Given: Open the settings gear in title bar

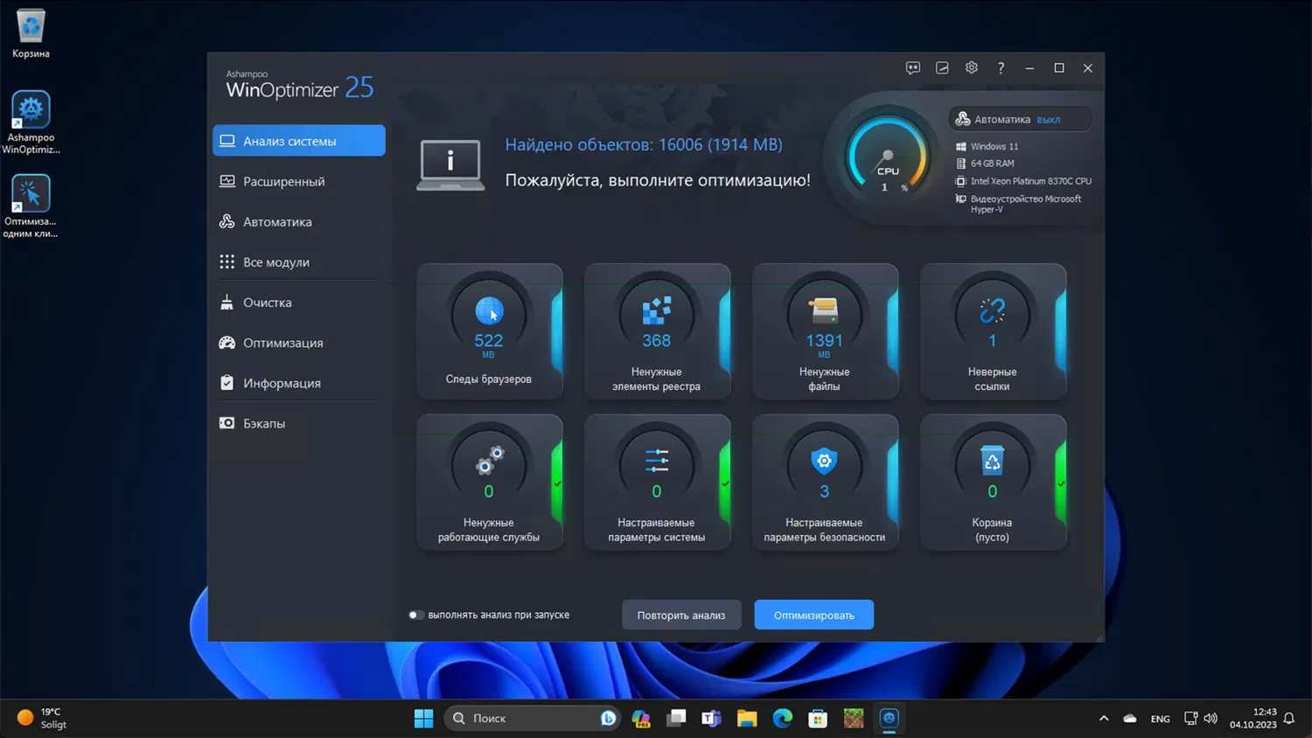Looking at the screenshot, I should [971, 68].
